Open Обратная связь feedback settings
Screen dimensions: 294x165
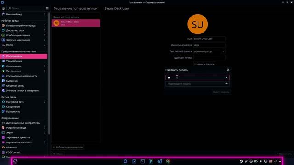15,86
